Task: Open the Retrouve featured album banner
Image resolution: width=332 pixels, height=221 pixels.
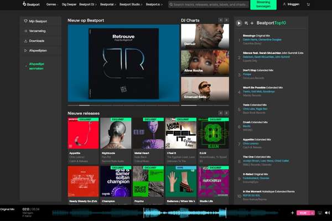Action: click(x=123, y=63)
